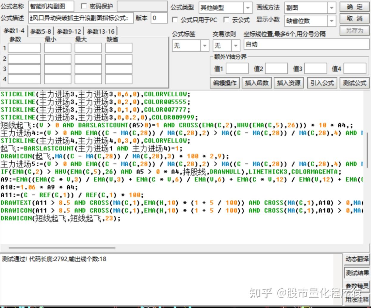371x308 pixels.
Task: Switch to the 参数9-12 tab
Action: [x=69, y=31]
